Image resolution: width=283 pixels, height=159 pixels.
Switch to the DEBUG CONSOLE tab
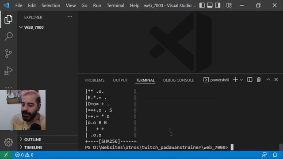[178, 80]
